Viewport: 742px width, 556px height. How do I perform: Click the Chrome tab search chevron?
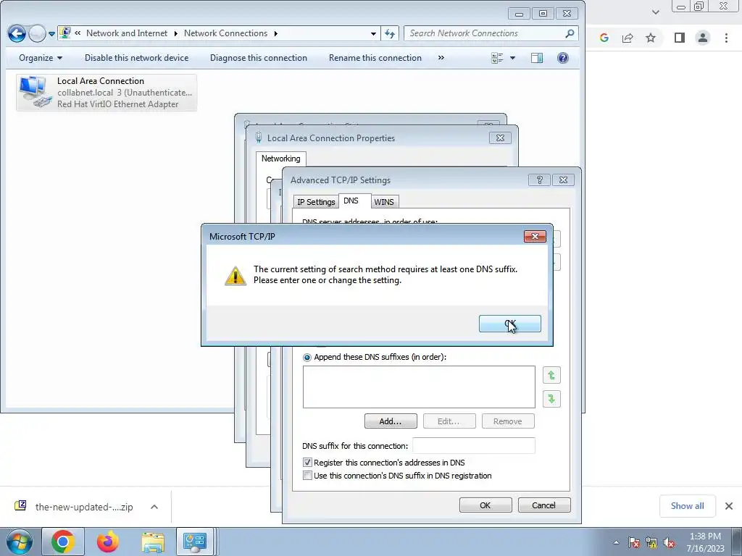[x=655, y=12]
